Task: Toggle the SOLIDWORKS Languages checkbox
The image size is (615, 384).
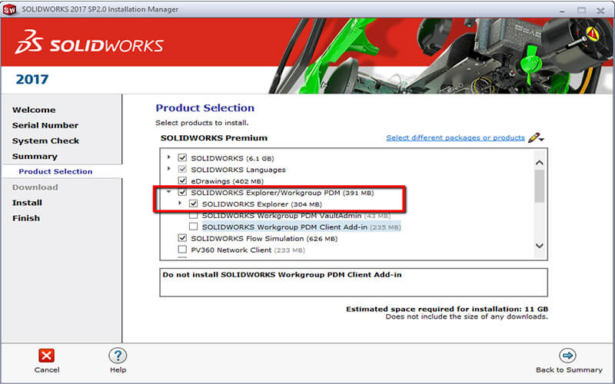Action: [x=182, y=169]
